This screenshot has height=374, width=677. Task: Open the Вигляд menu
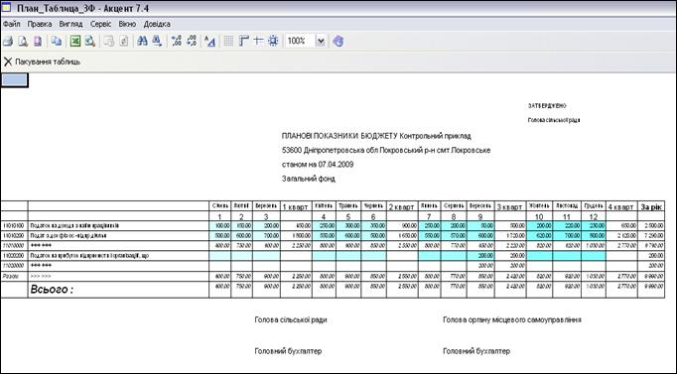[x=70, y=24]
